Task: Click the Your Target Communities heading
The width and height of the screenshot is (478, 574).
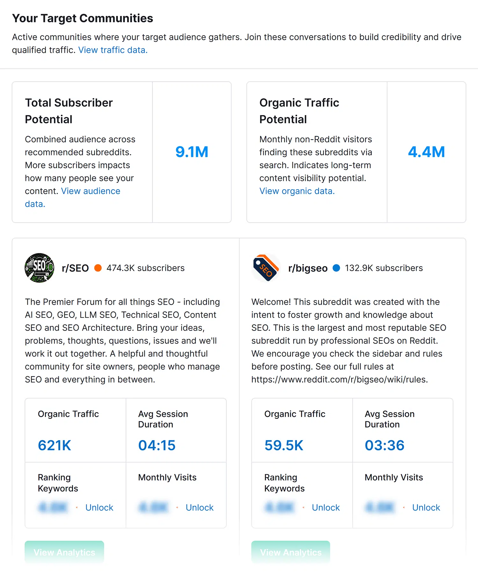Action: coord(83,18)
